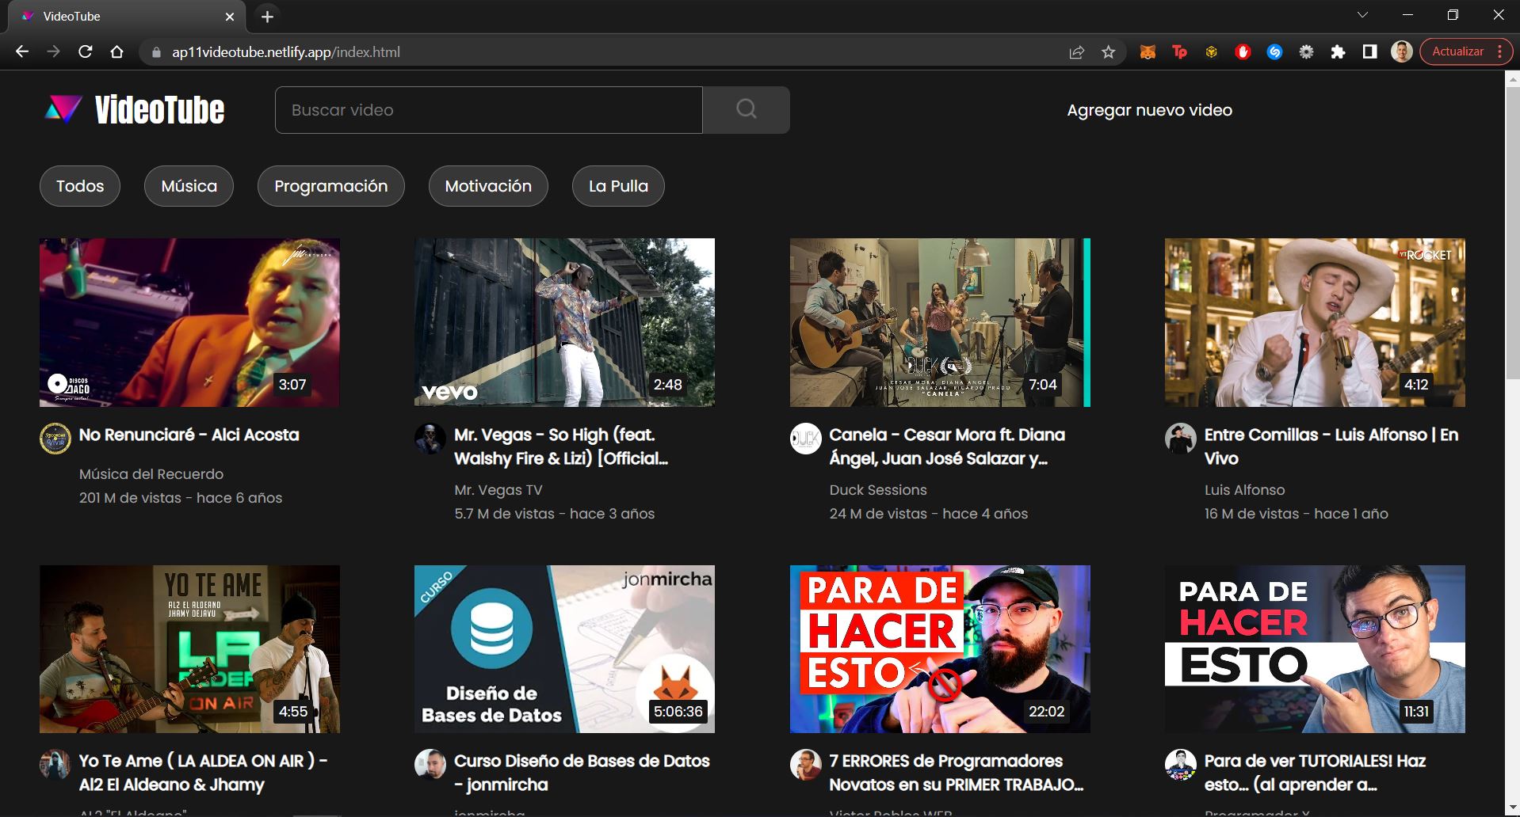The height and width of the screenshot is (817, 1520).
Task: Open the gear extension icon
Action: tap(1306, 52)
